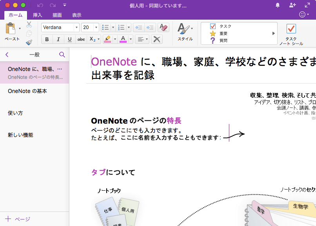316x226 pixels.
Task: Apply subscript formatting
Action: pos(93,39)
